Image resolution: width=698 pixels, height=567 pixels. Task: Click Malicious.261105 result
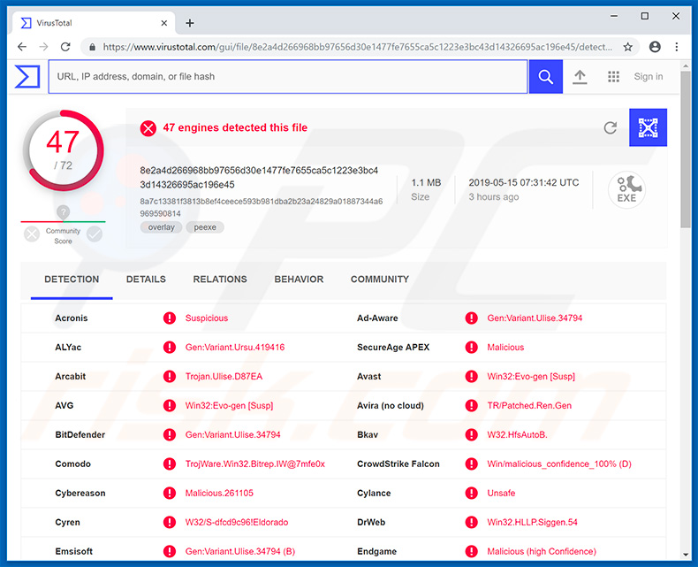coord(219,493)
